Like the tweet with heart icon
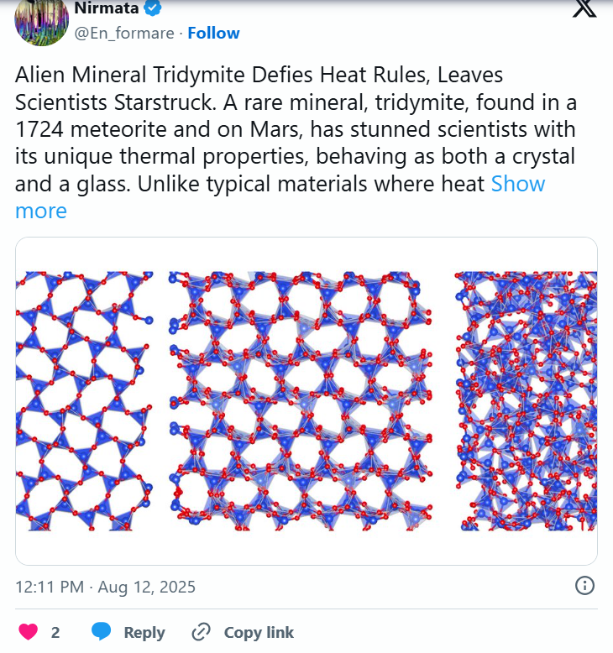Image resolution: width=613 pixels, height=653 pixels. coord(29,632)
